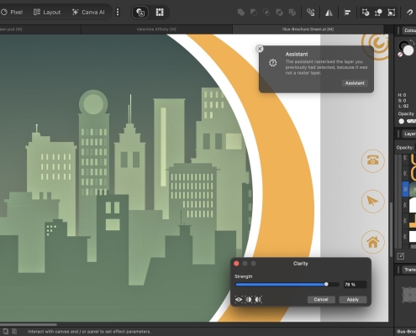Dismiss the Assistant notification
Image resolution: width=416 pixels, height=336 pixels.
(x=260, y=49)
